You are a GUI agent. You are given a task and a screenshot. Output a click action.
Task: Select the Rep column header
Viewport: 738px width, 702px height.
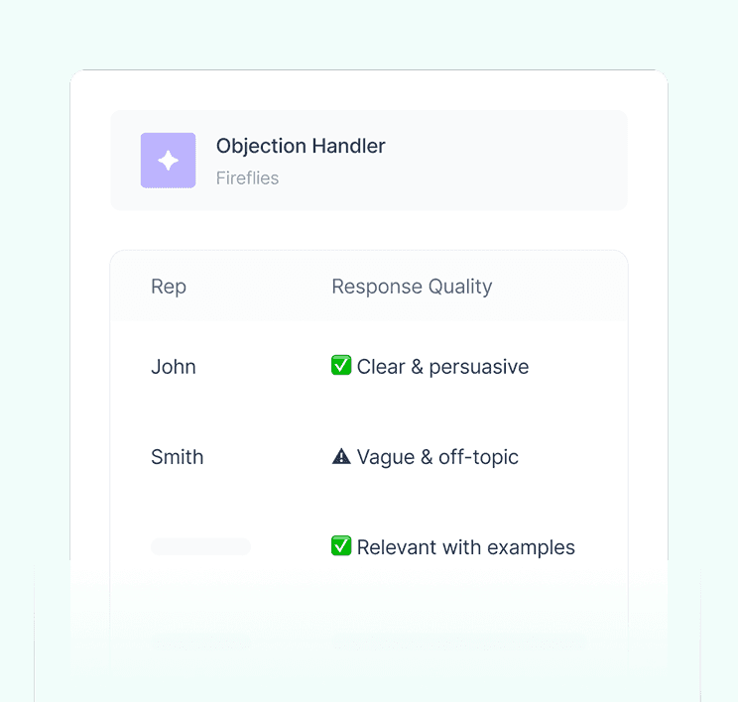click(169, 287)
